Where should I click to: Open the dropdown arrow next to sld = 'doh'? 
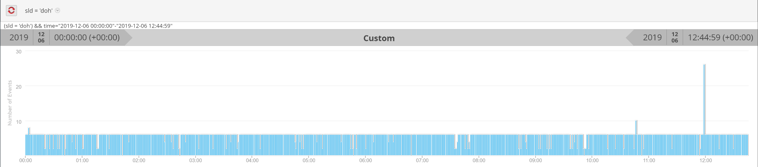coord(58,11)
